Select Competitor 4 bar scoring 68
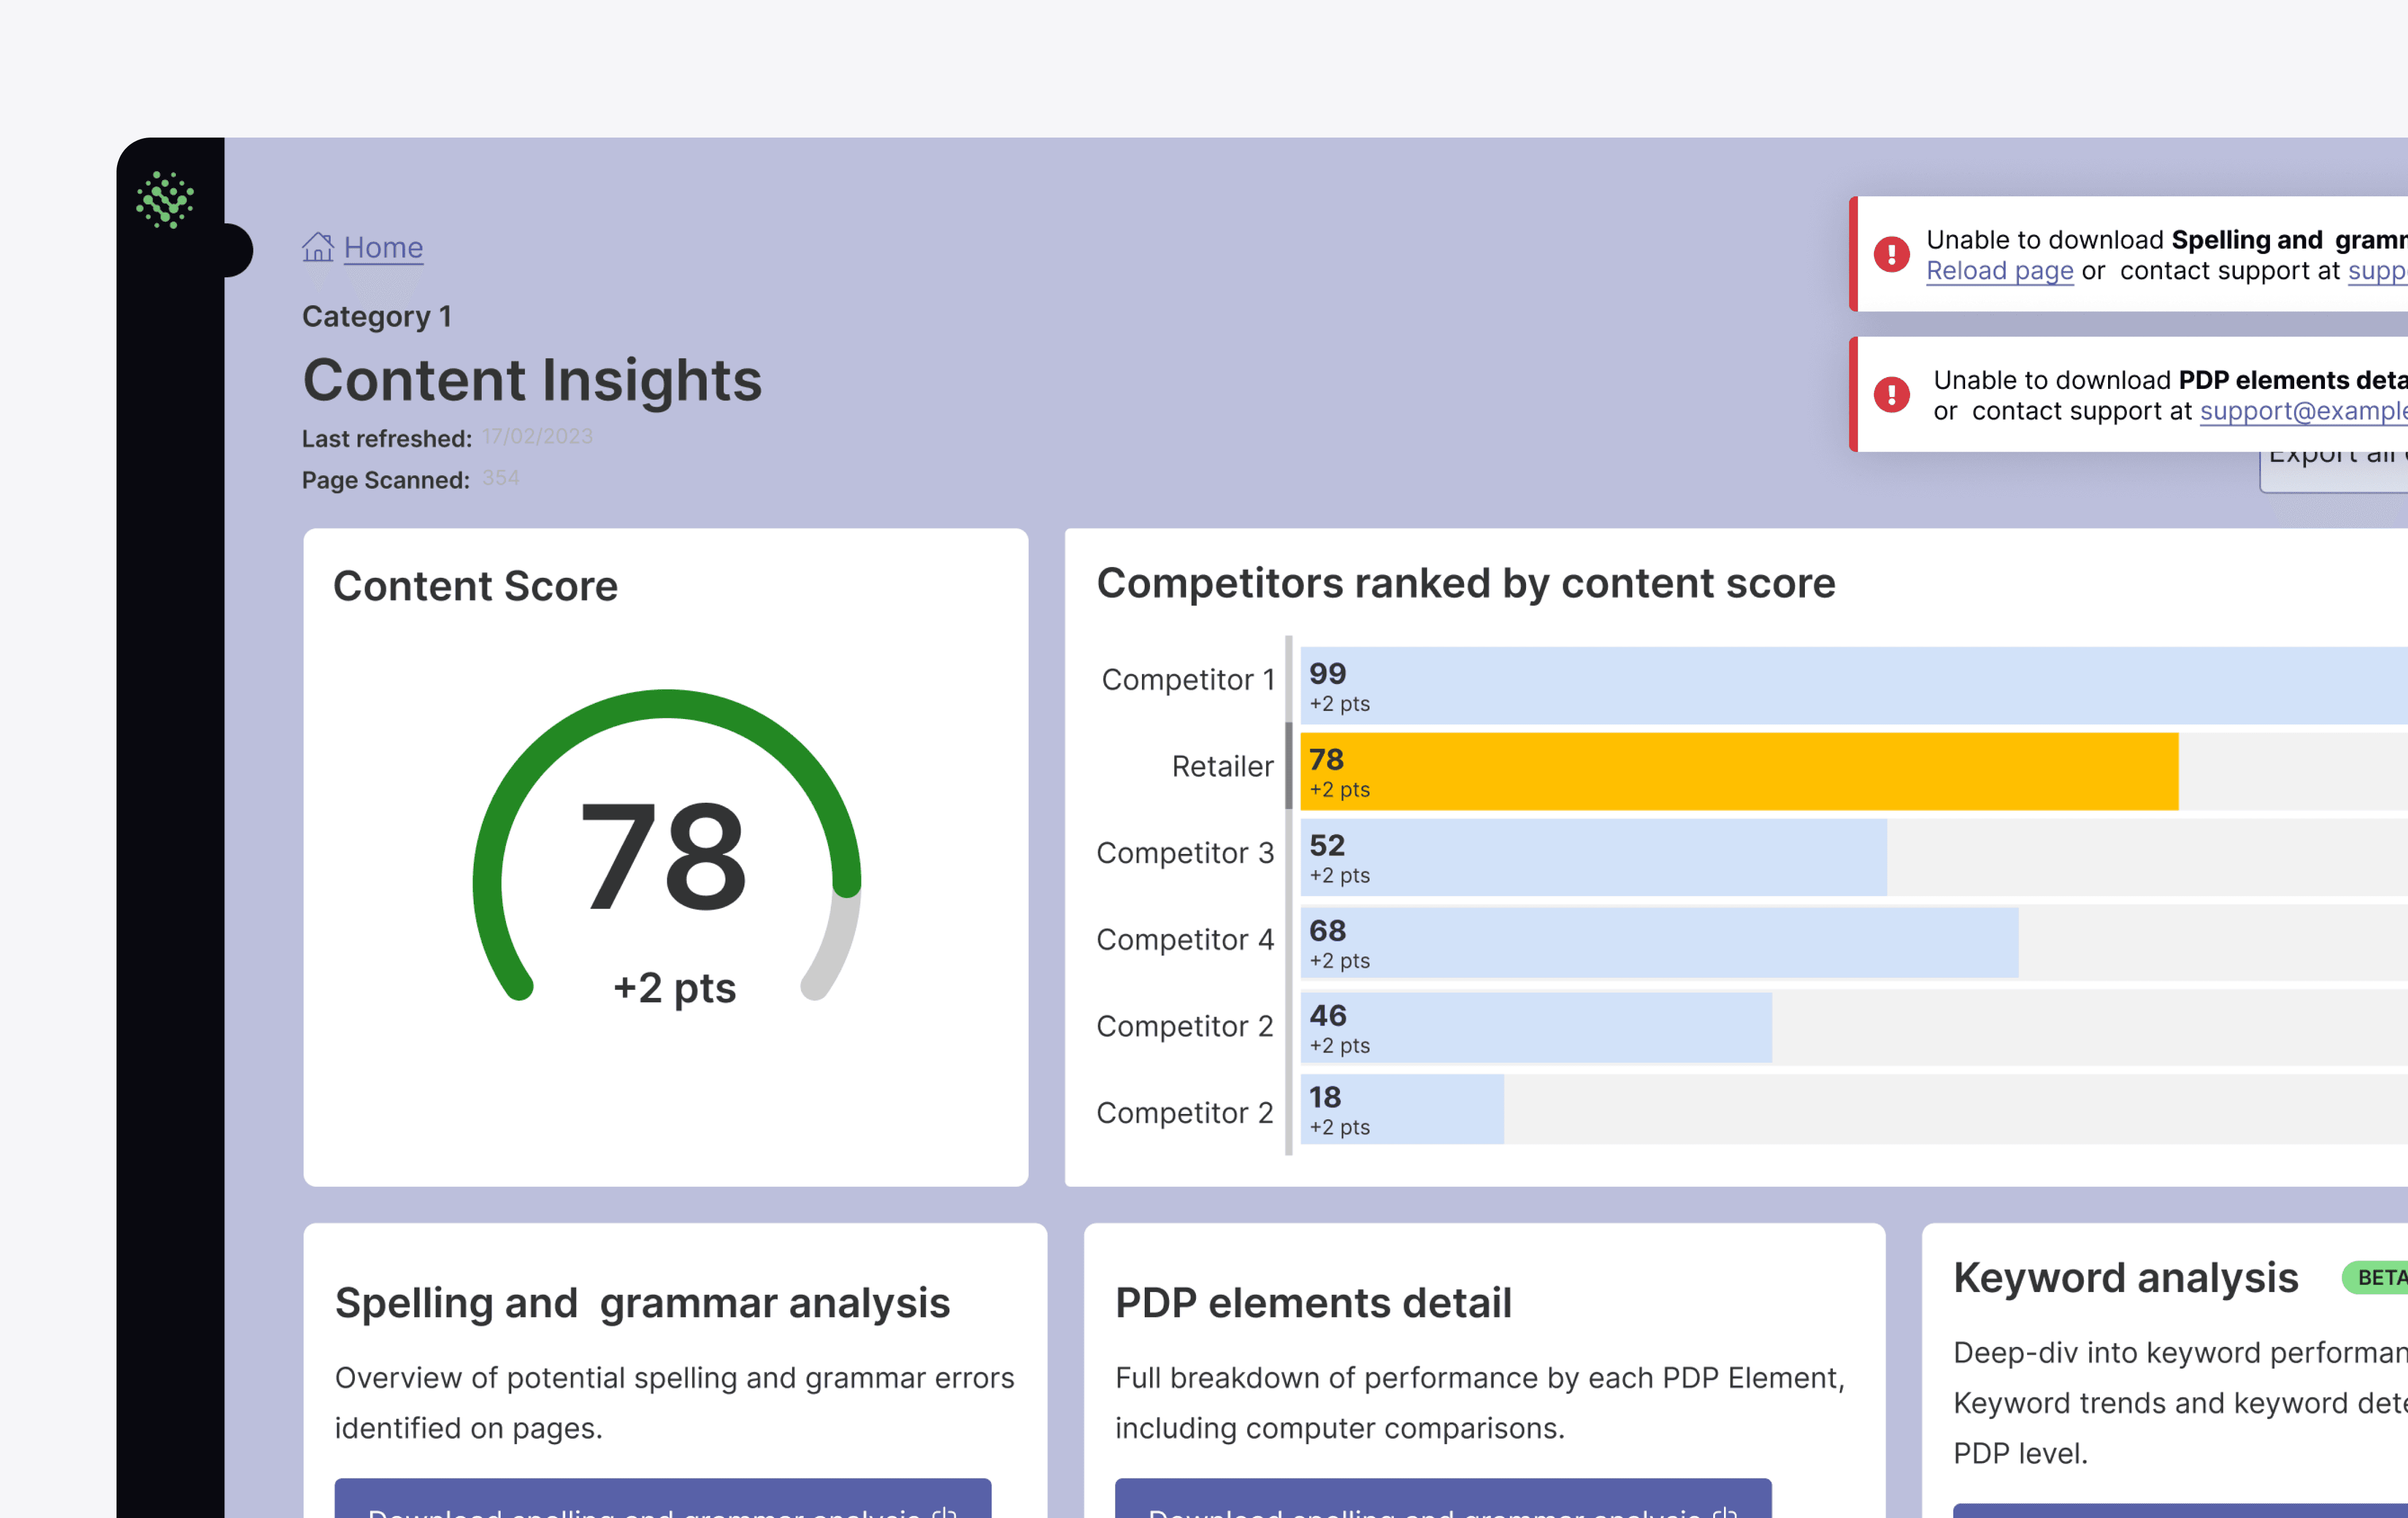The height and width of the screenshot is (1518, 2408). [1659, 942]
